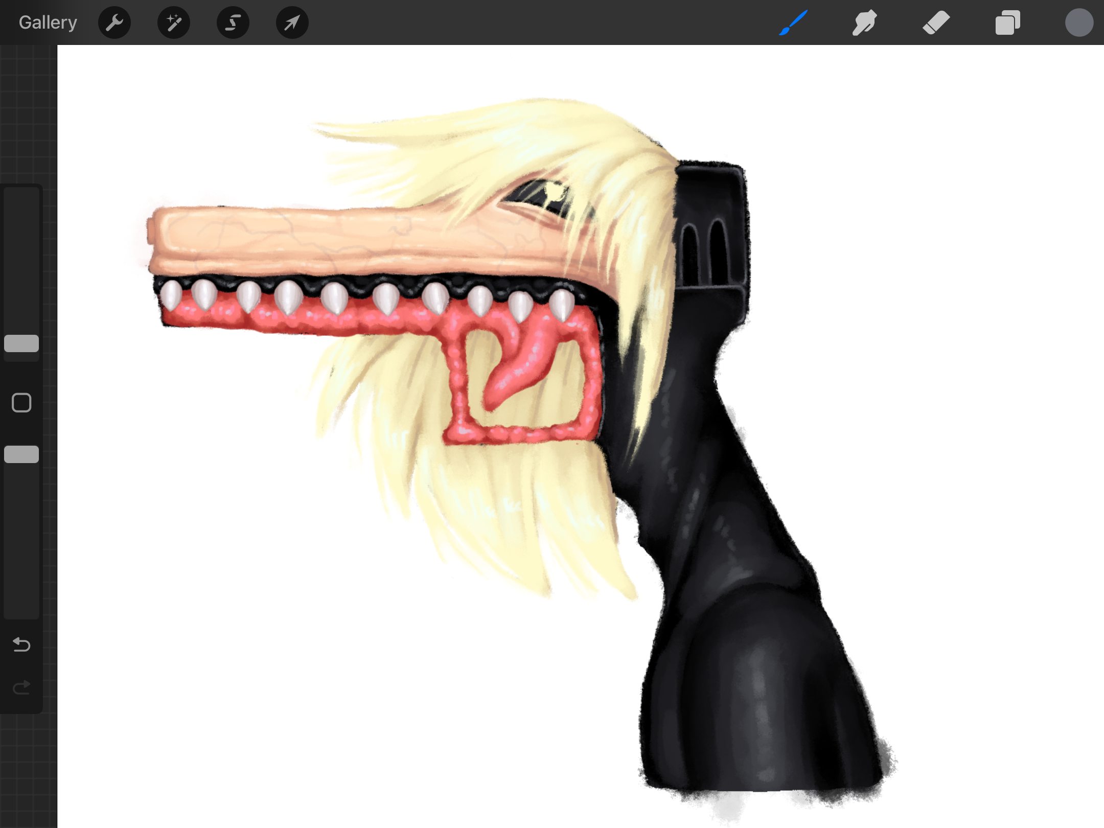Select the Brush tool

coord(793,22)
